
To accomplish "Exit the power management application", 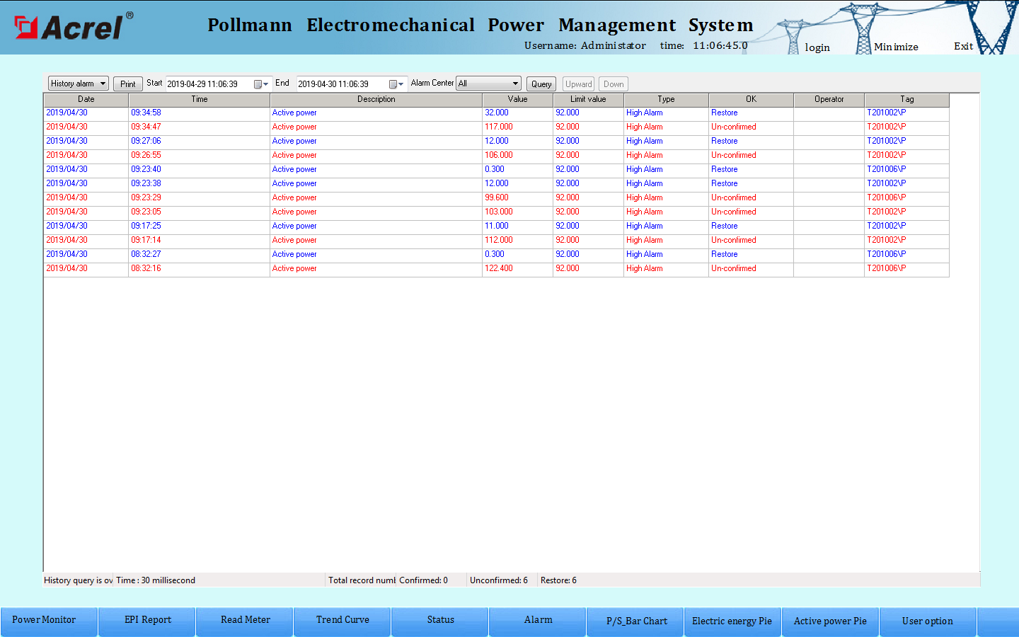I will pyautogui.click(x=963, y=46).
